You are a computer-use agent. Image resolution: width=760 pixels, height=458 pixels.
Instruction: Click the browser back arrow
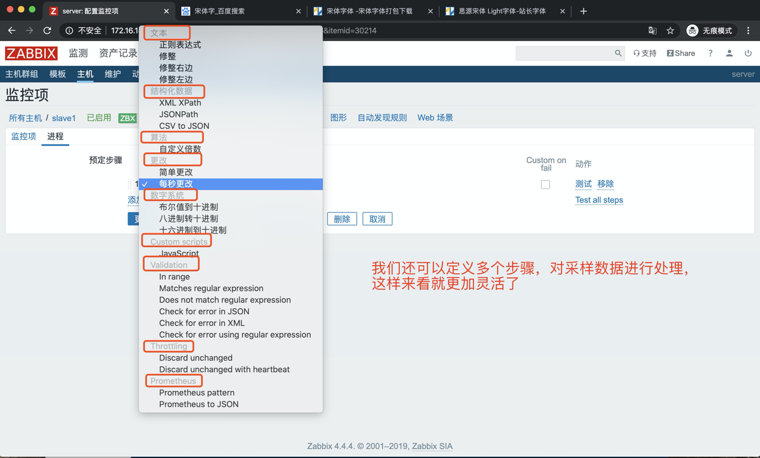pyautogui.click(x=12, y=30)
